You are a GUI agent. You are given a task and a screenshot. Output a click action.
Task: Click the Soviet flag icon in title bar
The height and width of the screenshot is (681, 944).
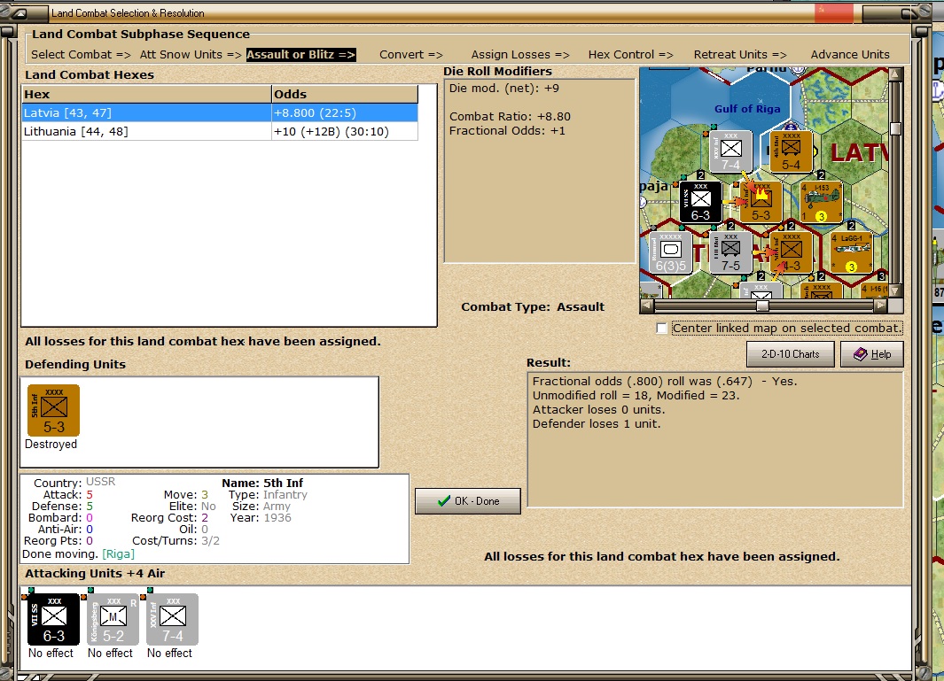tap(834, 12)
